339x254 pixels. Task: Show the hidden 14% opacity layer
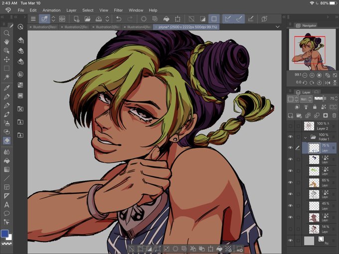(x=290, y=229)
